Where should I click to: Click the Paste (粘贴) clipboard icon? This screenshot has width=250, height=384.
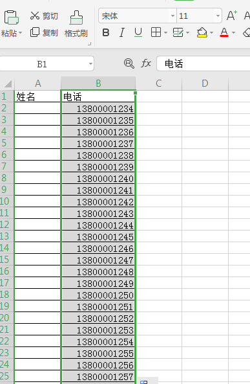pyautogui.click(x=11, y=17)
